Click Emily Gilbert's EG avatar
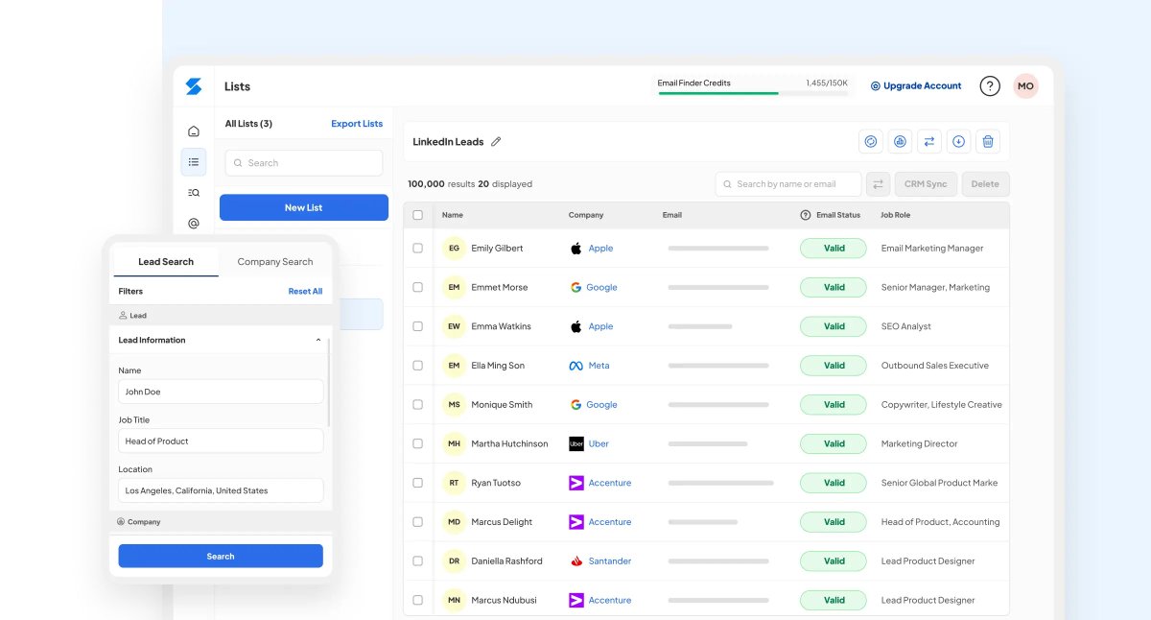The image size is (1151, 620). [x=454, y=248]
